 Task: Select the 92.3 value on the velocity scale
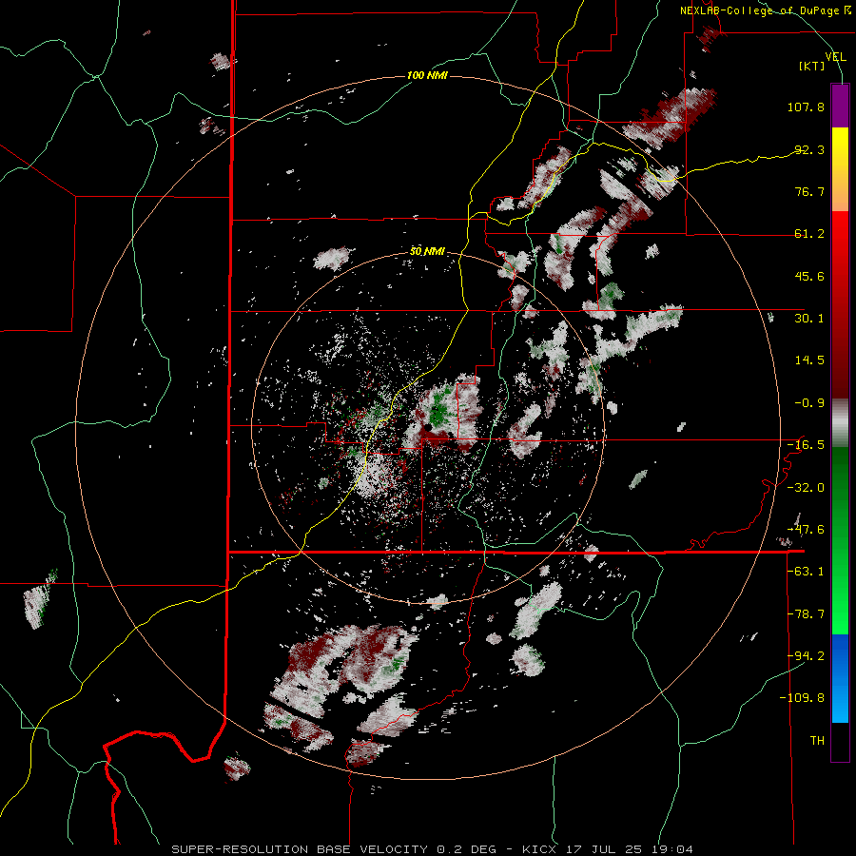pyautogui.click(x=809, y=149)
